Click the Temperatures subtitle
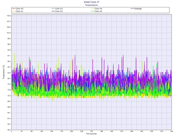183x137 pixels. click(91, 5)
